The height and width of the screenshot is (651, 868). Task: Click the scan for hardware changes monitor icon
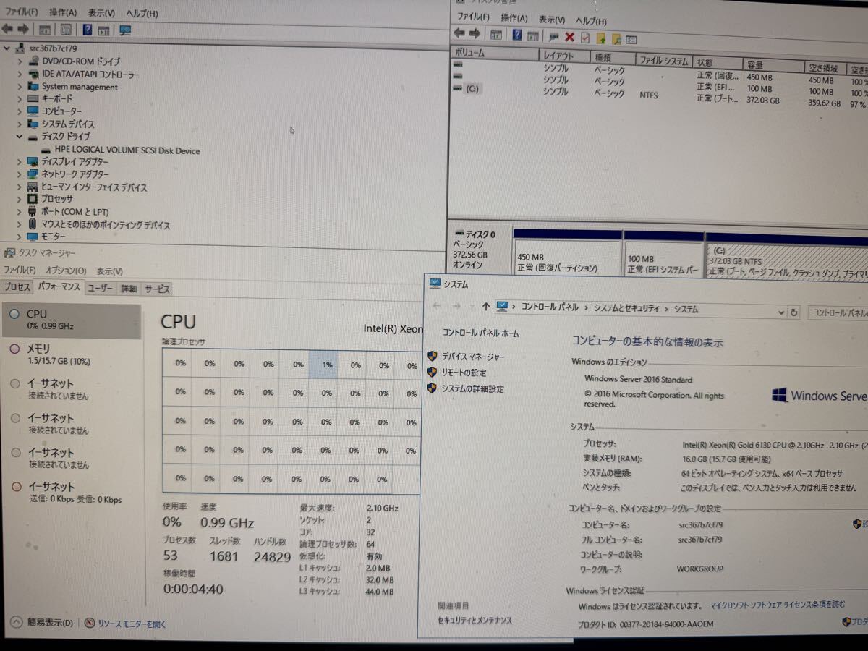(125, 30)
